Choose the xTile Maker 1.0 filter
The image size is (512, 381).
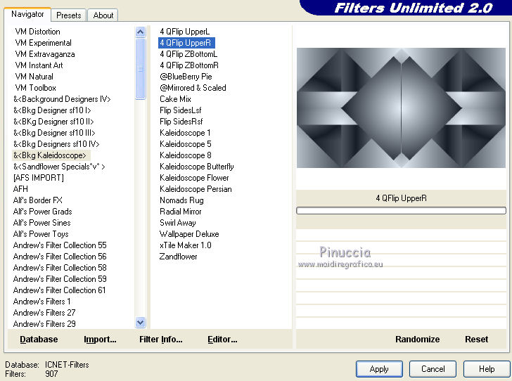coord(186,245)
